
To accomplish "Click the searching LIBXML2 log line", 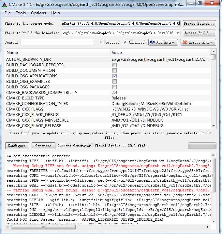I will tap(109, 214).
